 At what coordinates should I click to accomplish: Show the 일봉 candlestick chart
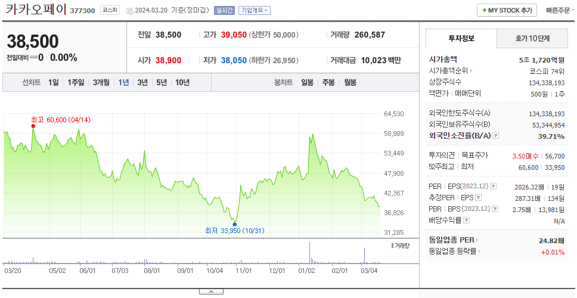307,83
